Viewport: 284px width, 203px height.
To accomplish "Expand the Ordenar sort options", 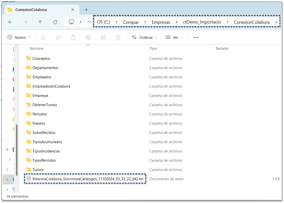I will pos(144,37).
